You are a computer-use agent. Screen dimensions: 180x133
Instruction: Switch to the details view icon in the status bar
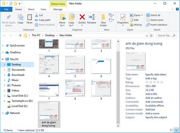pyautogui.click(x=172, y=130)
